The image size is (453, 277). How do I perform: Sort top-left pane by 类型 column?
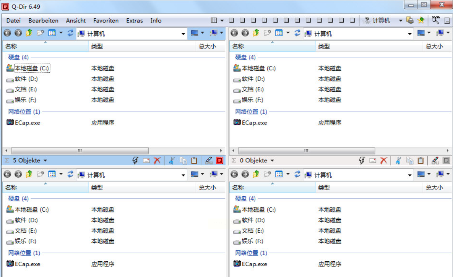click(142, 46)
